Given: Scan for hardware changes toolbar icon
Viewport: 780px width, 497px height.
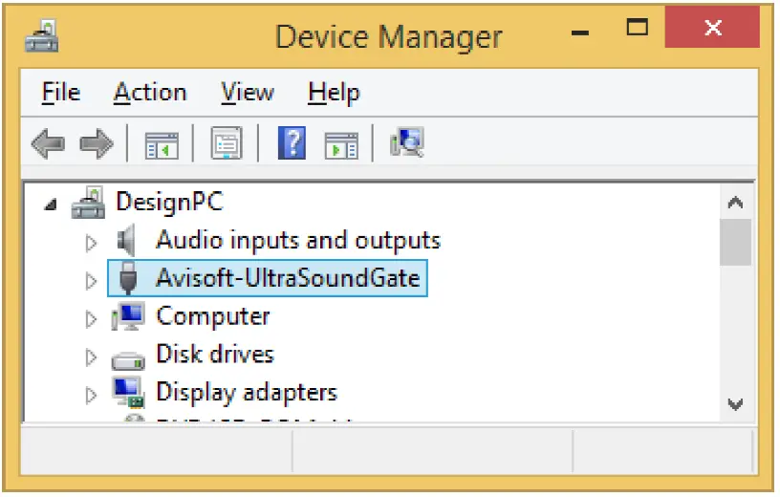Looking at the screenshot, I should [x=407, y=144].
